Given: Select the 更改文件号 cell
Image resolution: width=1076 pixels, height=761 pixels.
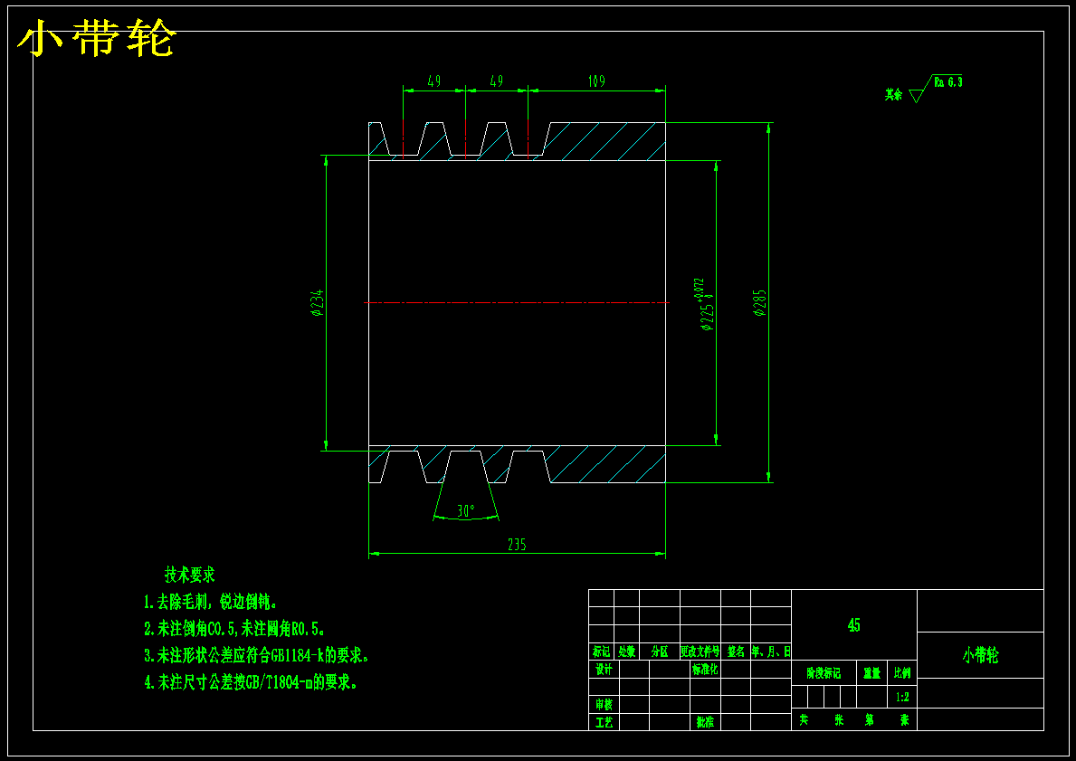Looking at the screenshot, I should [x=700, y=652].
